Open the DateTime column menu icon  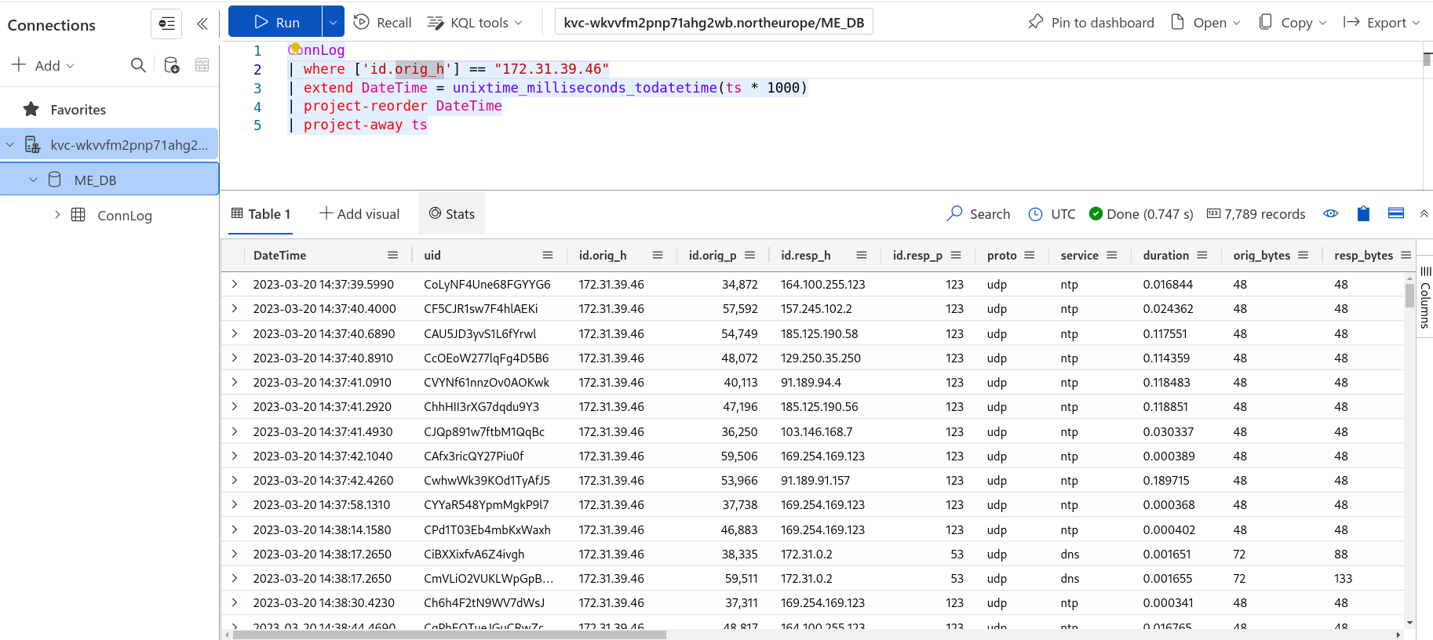[x=392, y=255]
